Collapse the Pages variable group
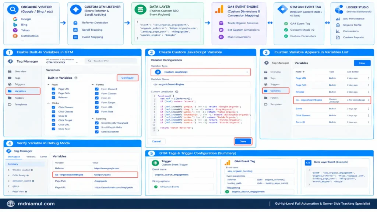 click(x=49, y=85)
